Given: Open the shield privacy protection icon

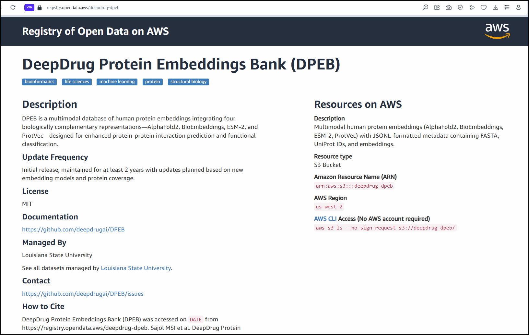Looking at the screenshot, I should point(460,7).
